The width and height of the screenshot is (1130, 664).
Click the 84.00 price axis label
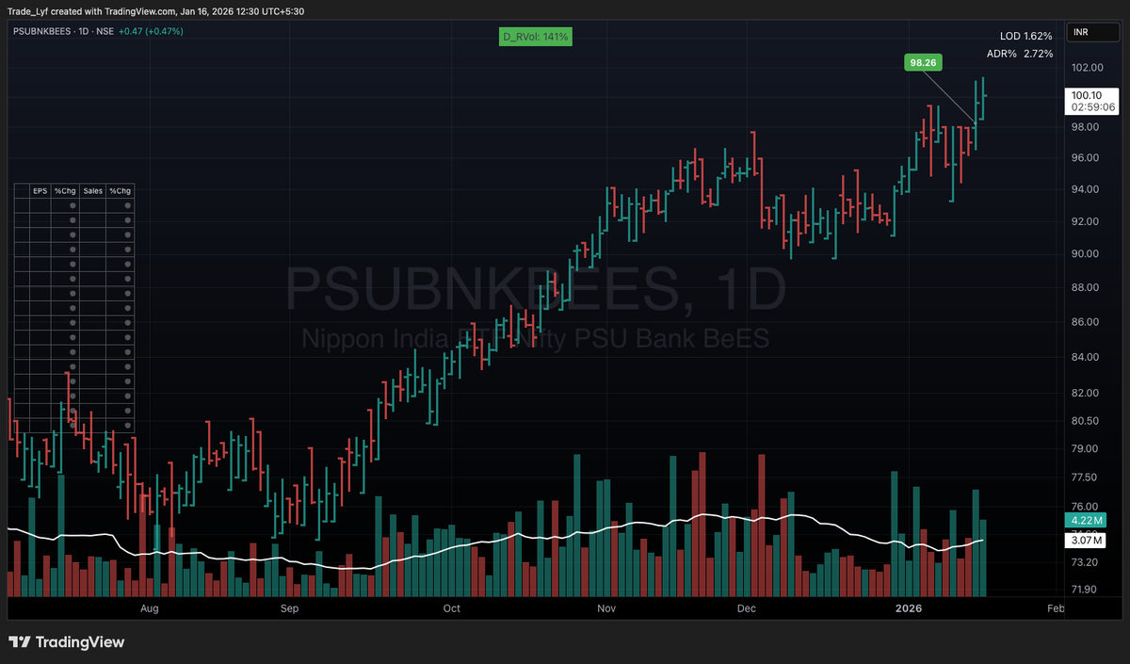pyautogui.click(x=1087, y=356)
